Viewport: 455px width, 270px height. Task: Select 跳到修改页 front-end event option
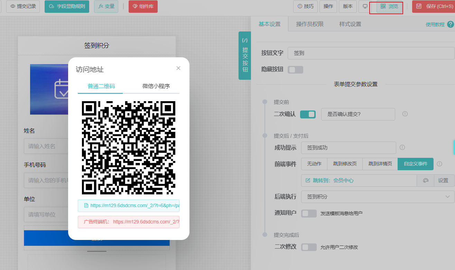click(345, 164)
